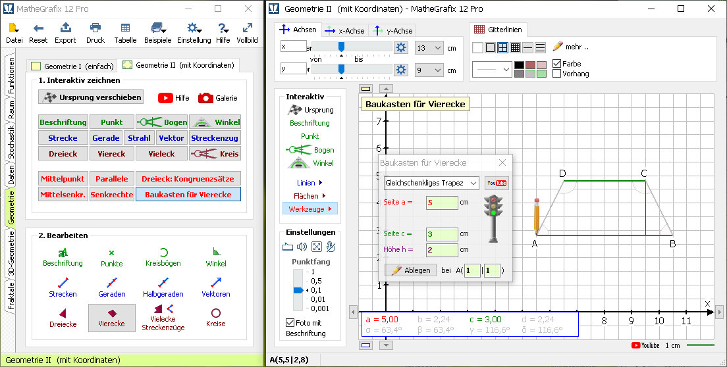Open the Gleichschenkliges Trapez dropdown
This screenshot has width=727, height=367.
point(431,183)
